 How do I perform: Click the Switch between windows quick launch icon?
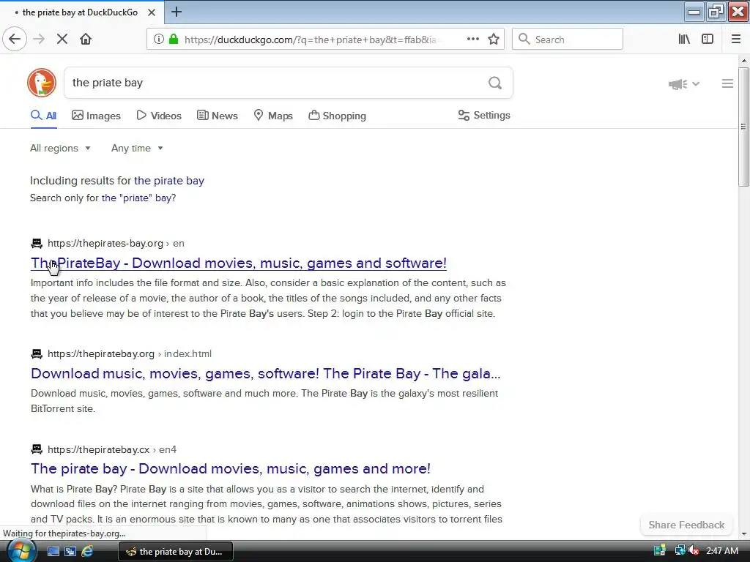tap(70, 552)
